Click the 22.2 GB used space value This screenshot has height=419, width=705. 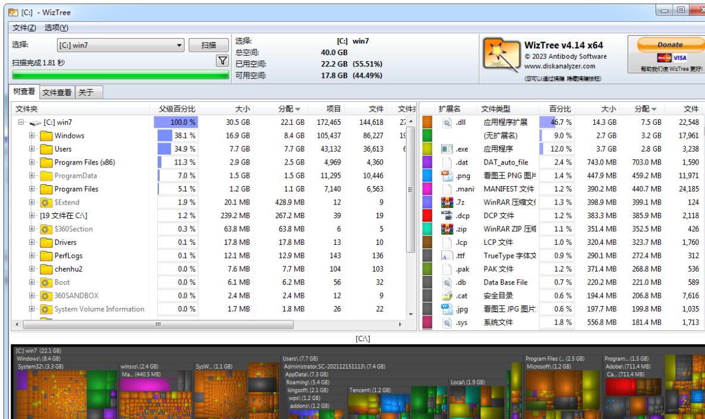tap(334, 64)
